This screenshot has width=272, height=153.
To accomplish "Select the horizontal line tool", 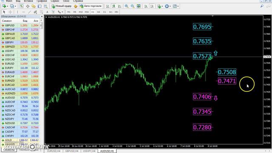I will (x=23, y=12).
